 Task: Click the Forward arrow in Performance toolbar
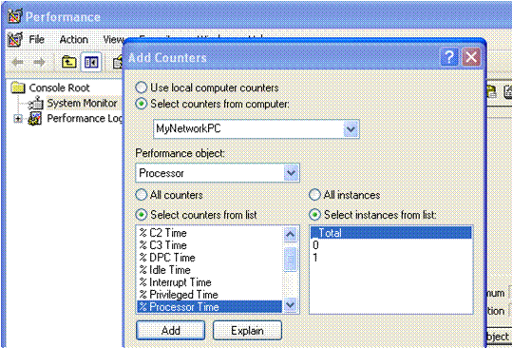pos(40,62)
